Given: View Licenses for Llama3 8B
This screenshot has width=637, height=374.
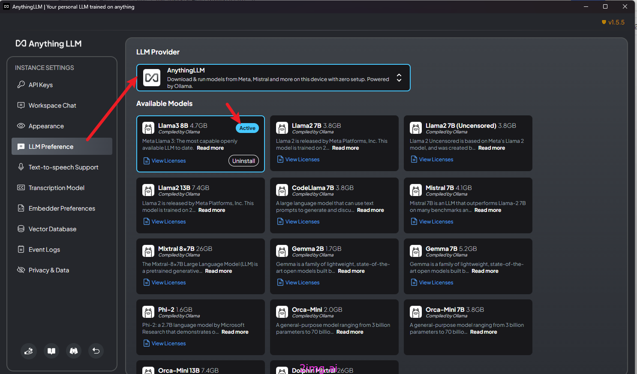Looking at the screenshot, I should pos(165,161).
